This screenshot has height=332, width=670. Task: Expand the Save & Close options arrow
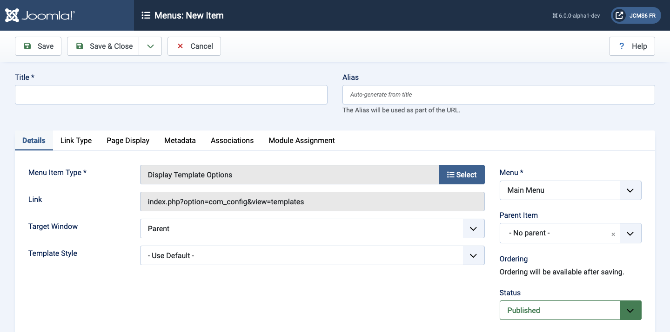click(x=150, y=46)
